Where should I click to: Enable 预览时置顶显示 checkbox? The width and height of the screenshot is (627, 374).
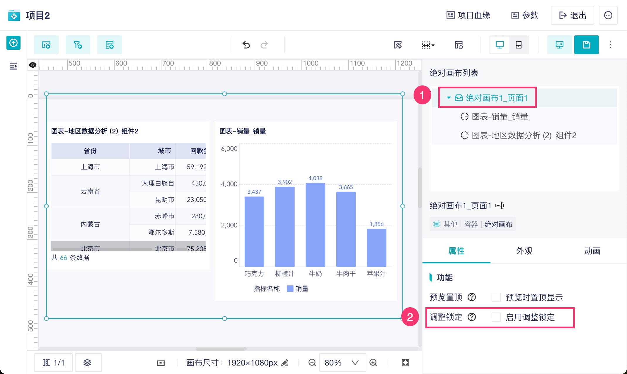click(x=496, y=297)
